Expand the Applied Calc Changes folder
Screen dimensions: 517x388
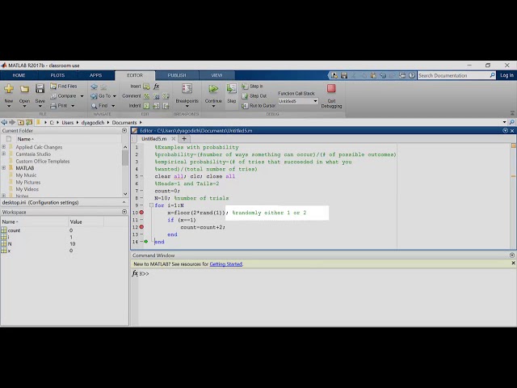pos(3,147)
